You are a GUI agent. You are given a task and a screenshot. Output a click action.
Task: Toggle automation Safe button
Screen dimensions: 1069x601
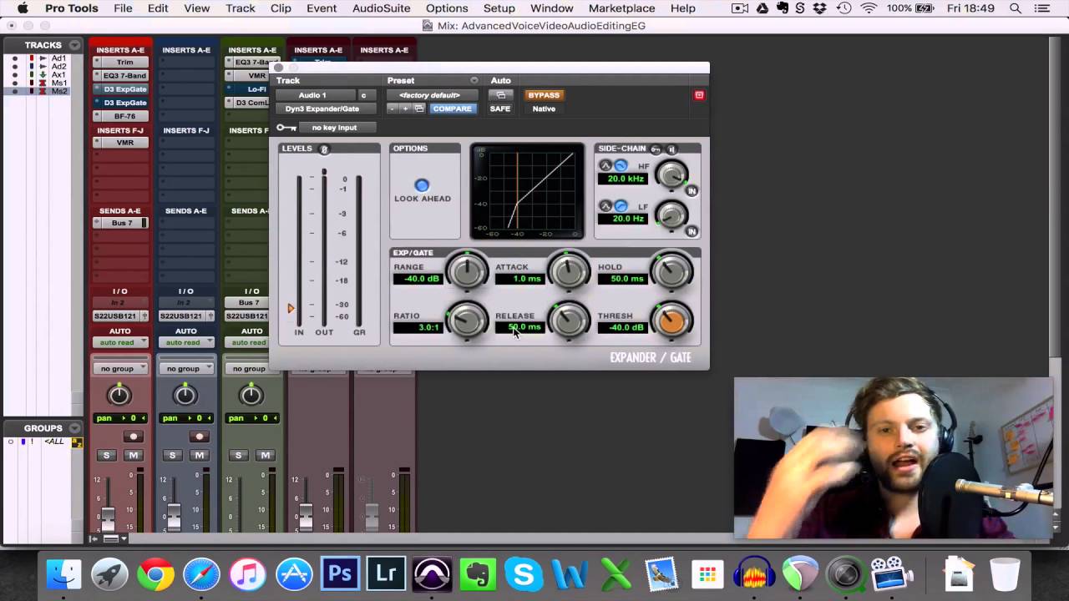500,109
